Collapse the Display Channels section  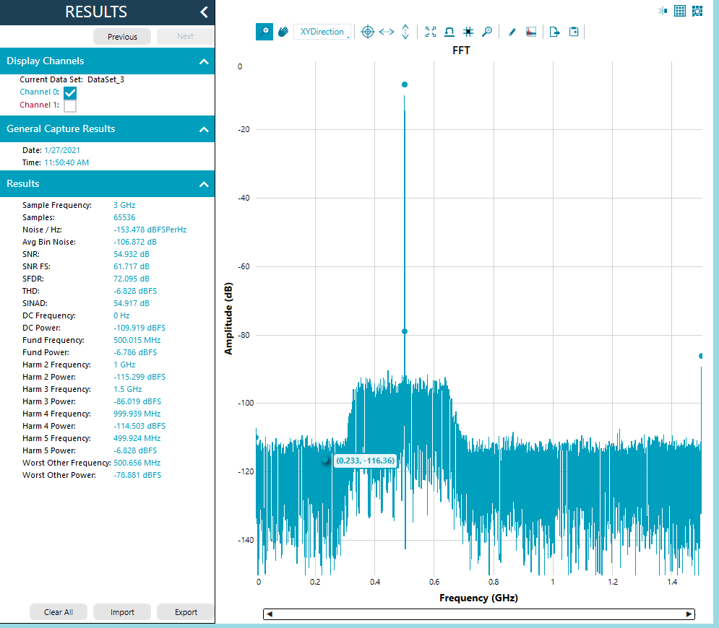click(204, 61)
